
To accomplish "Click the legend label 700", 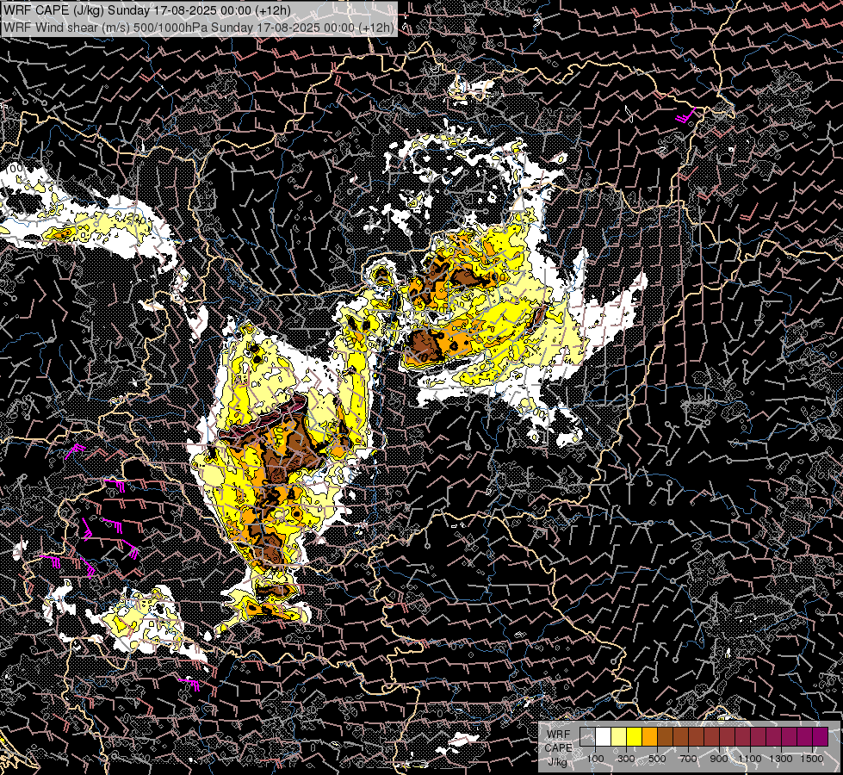I will (688, 759).
